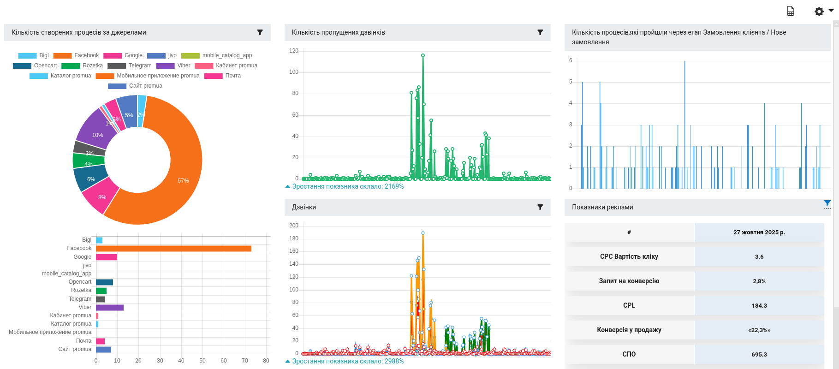Export dashboard using the spreadsheet file icon

[x=791, y=12]
